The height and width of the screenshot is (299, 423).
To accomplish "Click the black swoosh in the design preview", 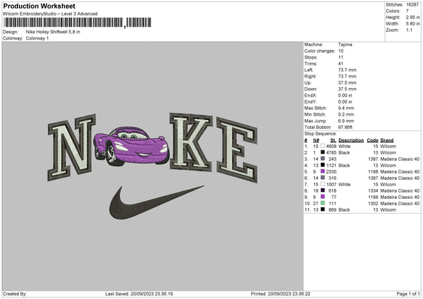I will tap(156, 202).
